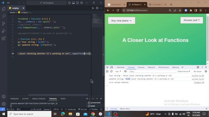This screenshot has width=209, height=117.
Task: Open the Default levels dropdown
Action: (x=184, y=71)
